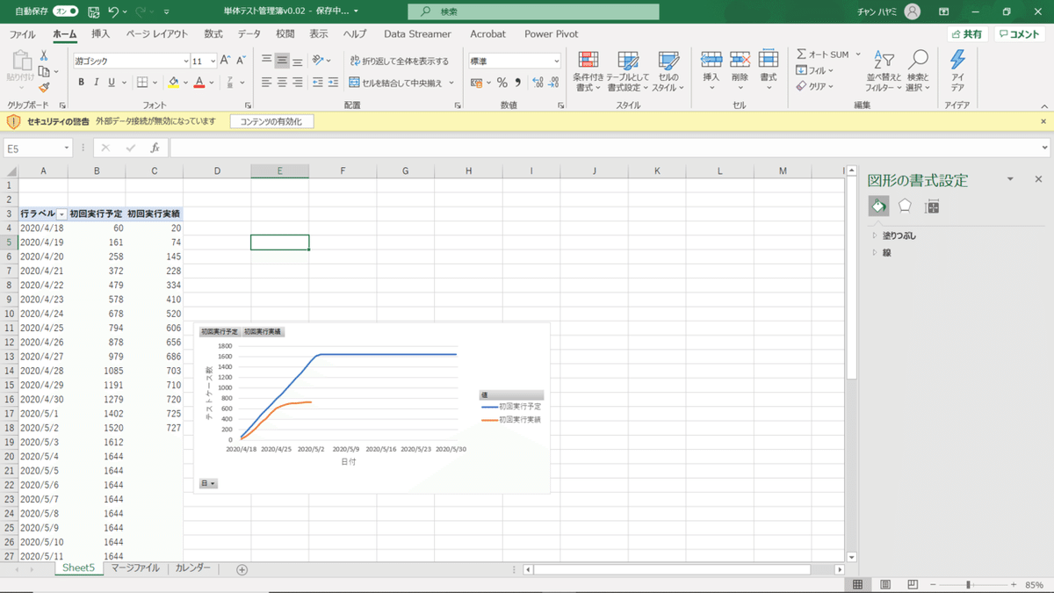Switch to the マージファイル sheet tab
Screen dimensions: 1054x593
tap(135, 568)
